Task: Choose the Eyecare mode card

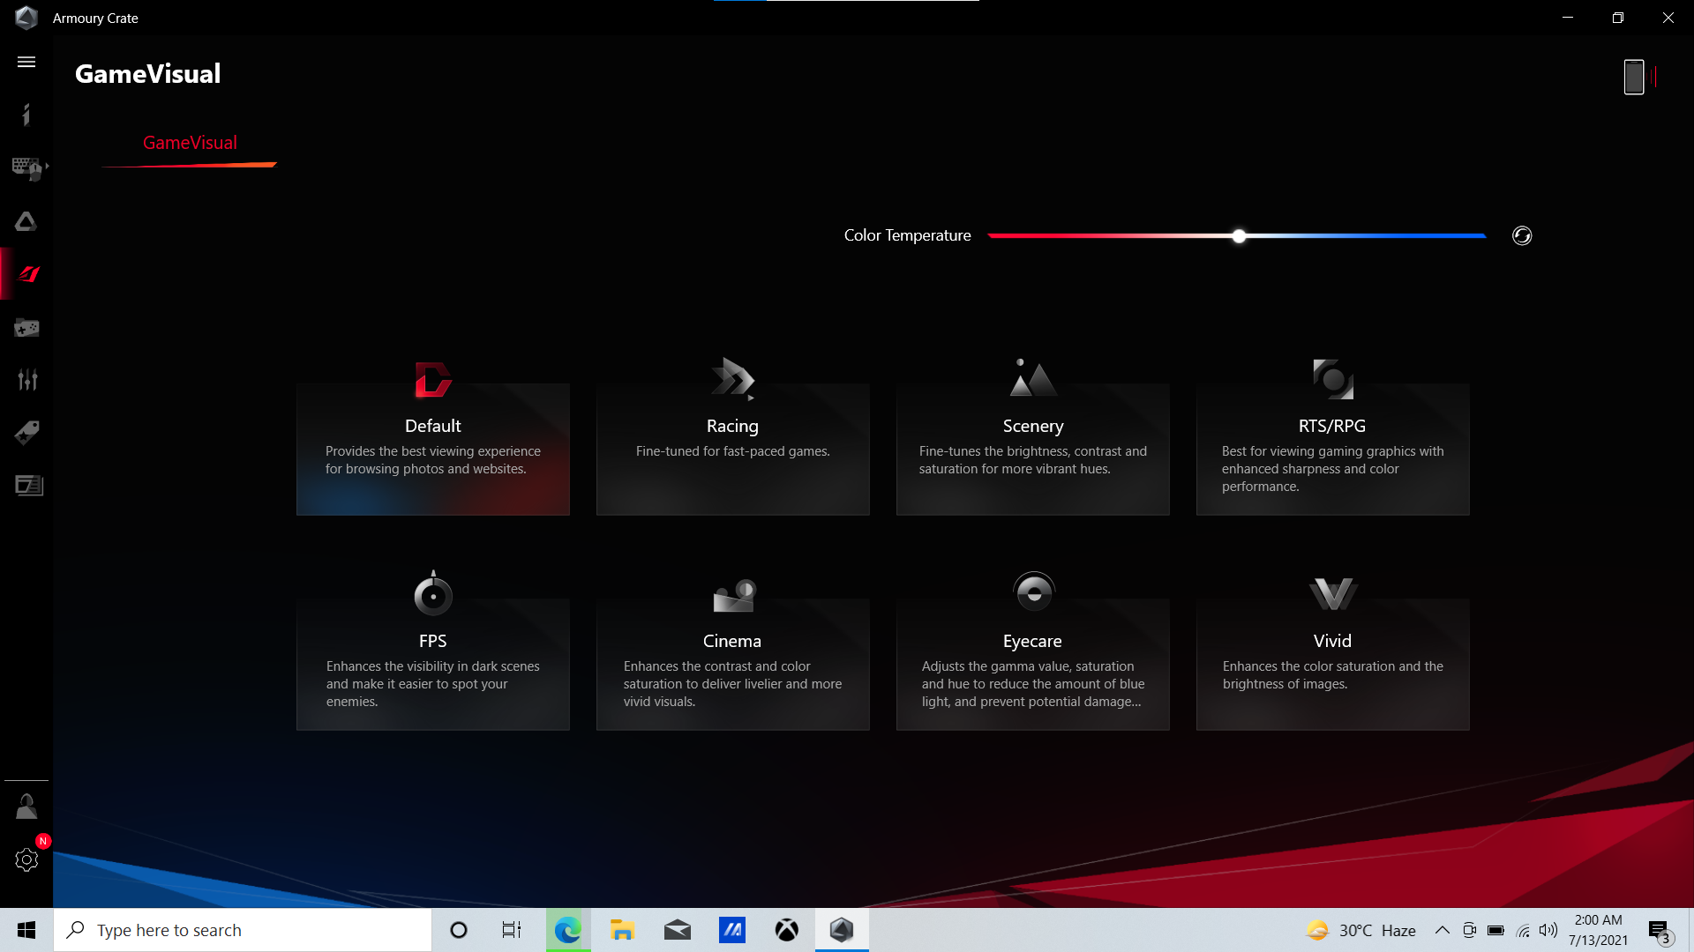Action: [x=1033, y=665]
